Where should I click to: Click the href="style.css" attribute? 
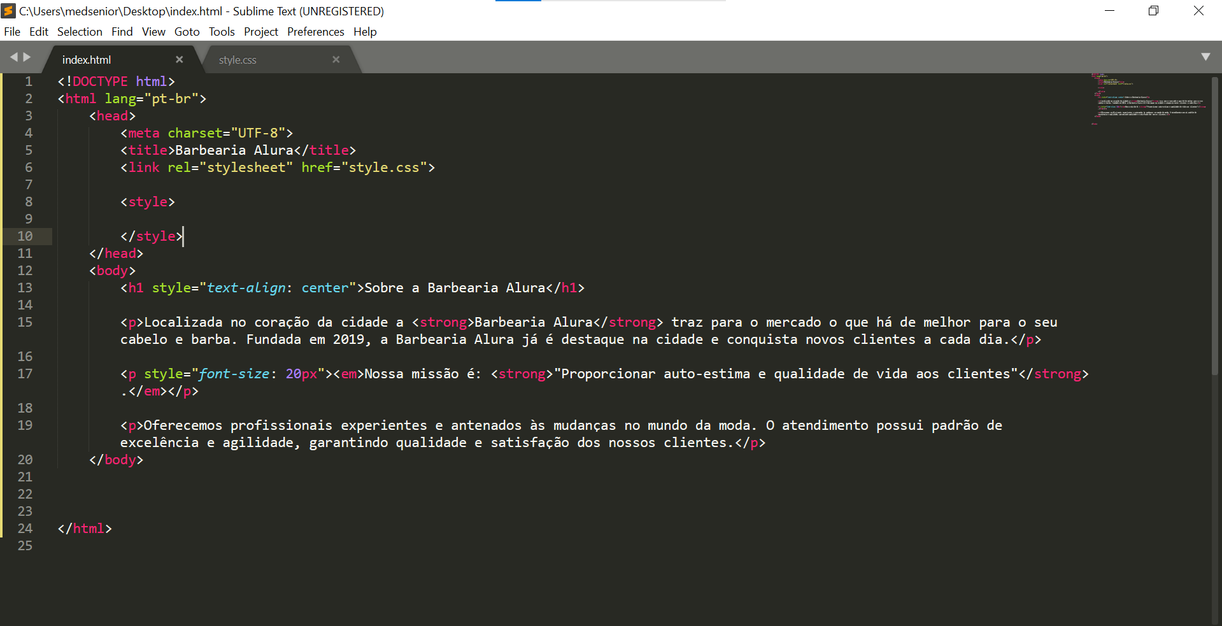(x=364, y=167)
